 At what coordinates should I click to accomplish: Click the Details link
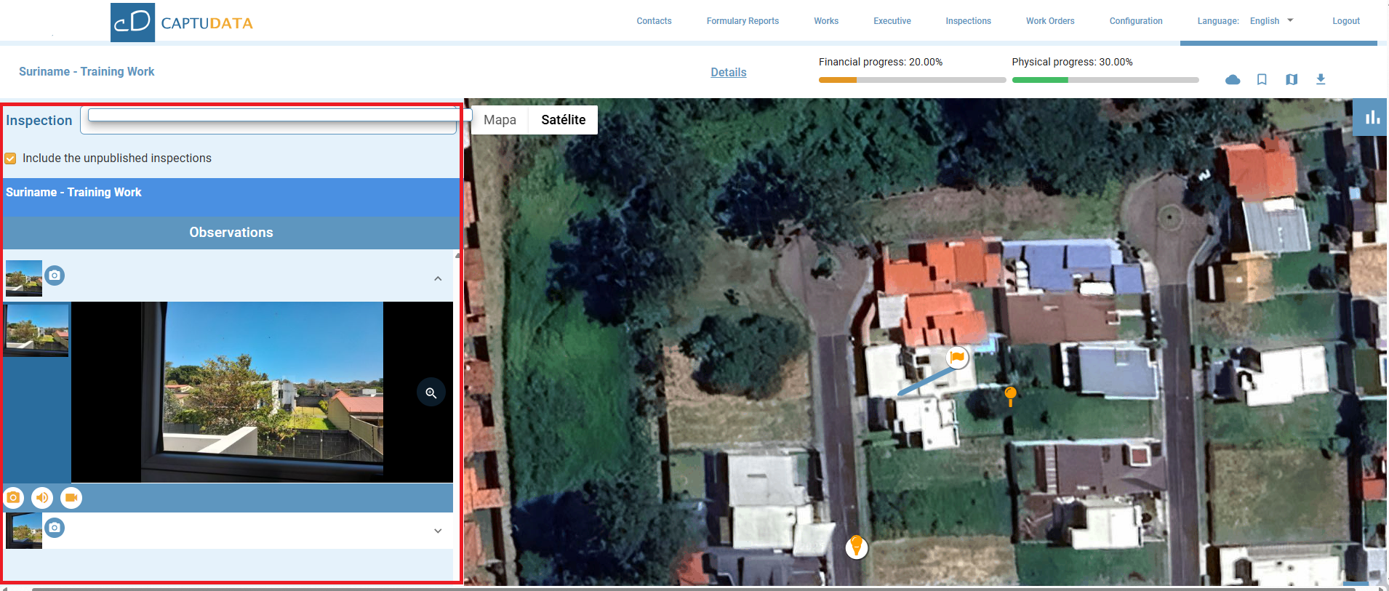[x=728, y=72]
